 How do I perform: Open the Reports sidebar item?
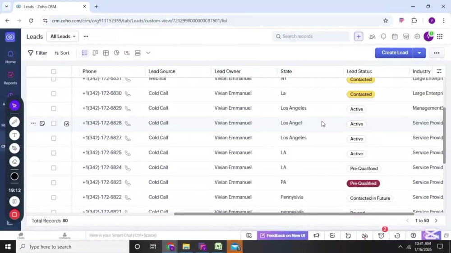[x=10, y=78]
